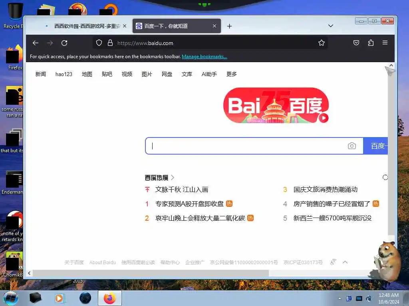Click the baidu.com address bar

210,43
